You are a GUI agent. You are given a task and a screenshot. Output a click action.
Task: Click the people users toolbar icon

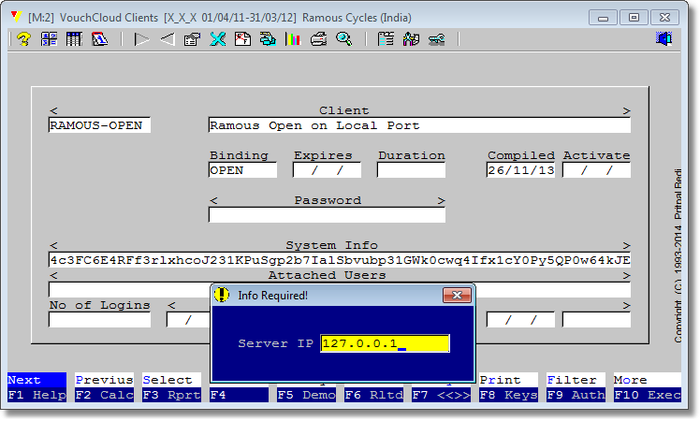(x=411, y=39)
